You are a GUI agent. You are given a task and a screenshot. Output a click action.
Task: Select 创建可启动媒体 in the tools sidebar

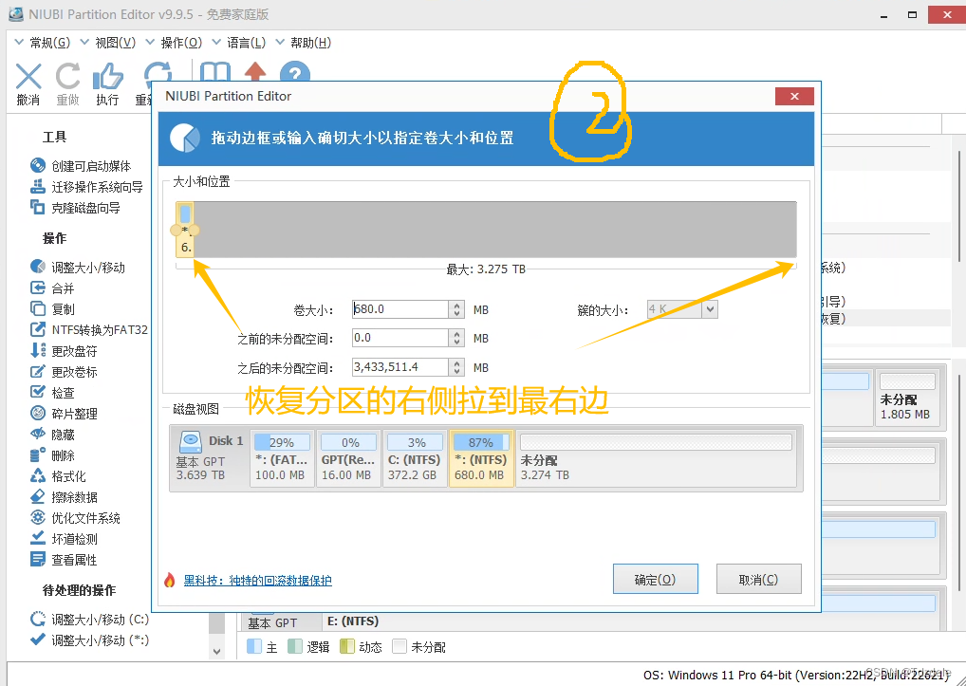pos(81,166)
